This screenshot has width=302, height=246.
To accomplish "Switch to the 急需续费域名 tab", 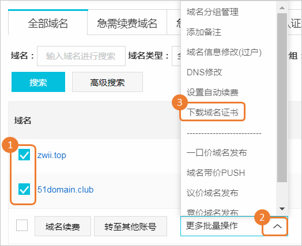I will [x=127, y=22].
